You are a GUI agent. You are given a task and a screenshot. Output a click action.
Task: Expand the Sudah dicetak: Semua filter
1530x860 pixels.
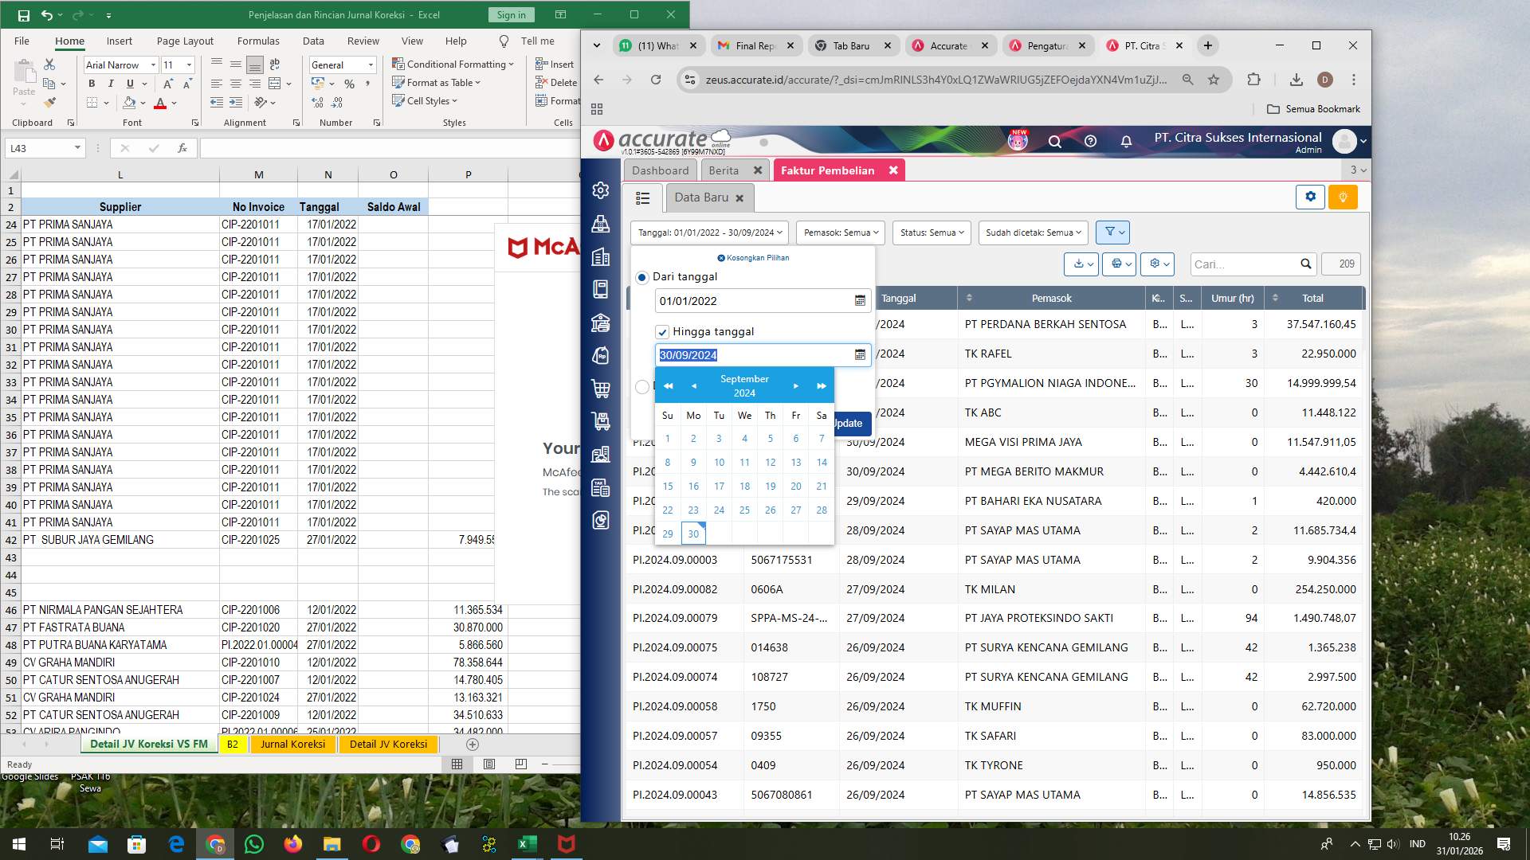point(1032,233)
